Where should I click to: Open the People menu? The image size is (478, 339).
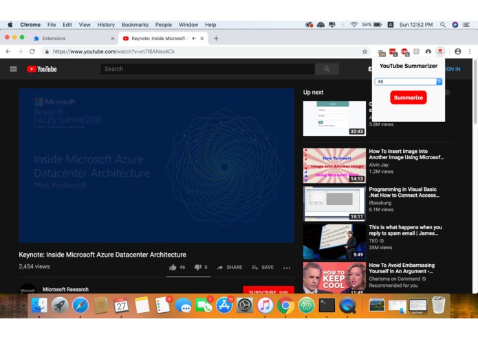click(x=164, y=25)
